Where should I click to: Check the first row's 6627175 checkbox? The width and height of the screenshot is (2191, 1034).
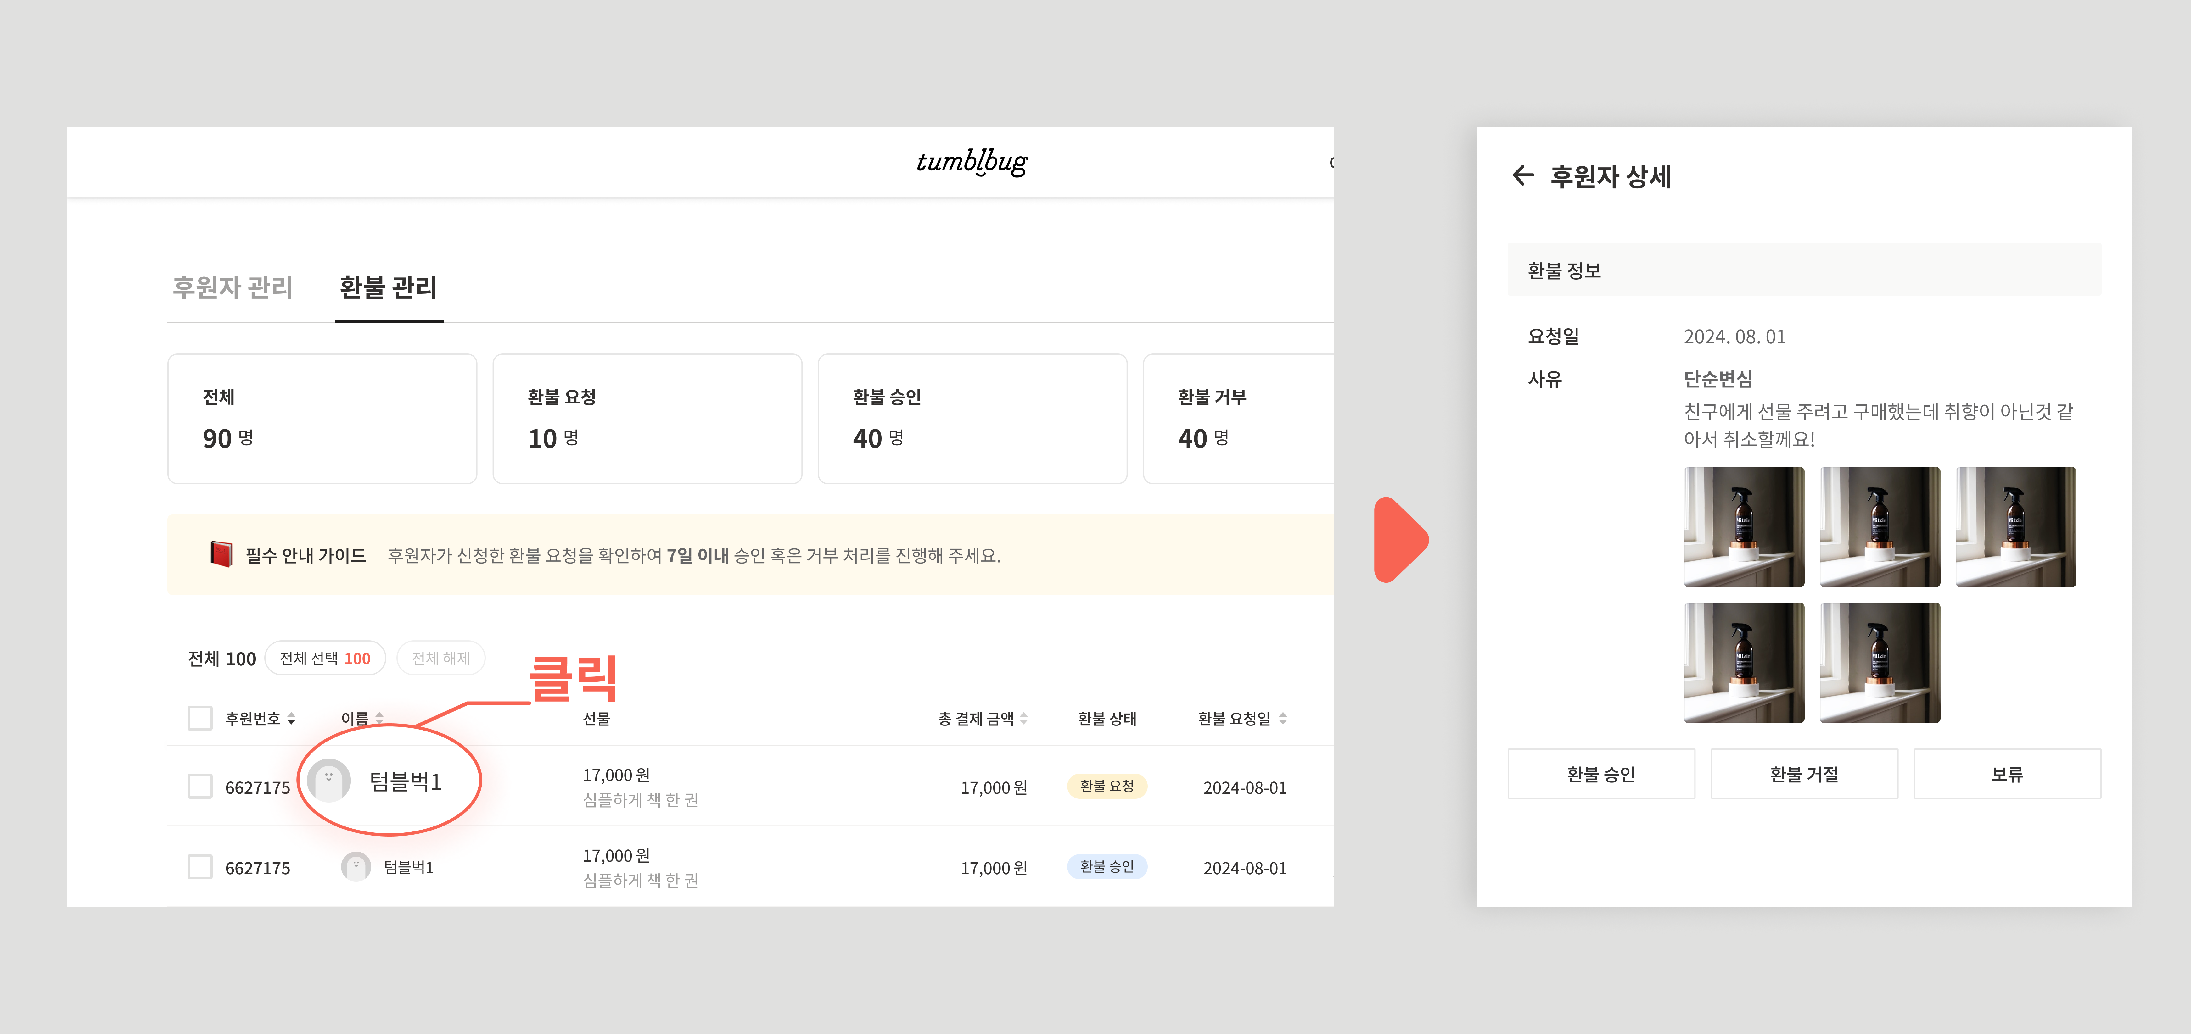[x=200, y=787]
